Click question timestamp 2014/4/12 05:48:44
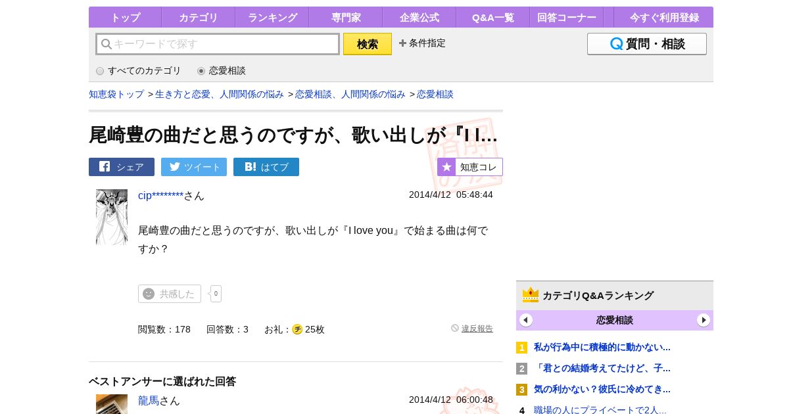The height and width of the screenshot is (414, 789). [x=451, y=195]
